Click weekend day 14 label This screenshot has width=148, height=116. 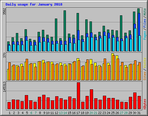pos(65,113)
